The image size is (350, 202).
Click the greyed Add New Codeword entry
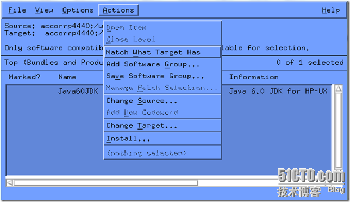tap(162, 113)
